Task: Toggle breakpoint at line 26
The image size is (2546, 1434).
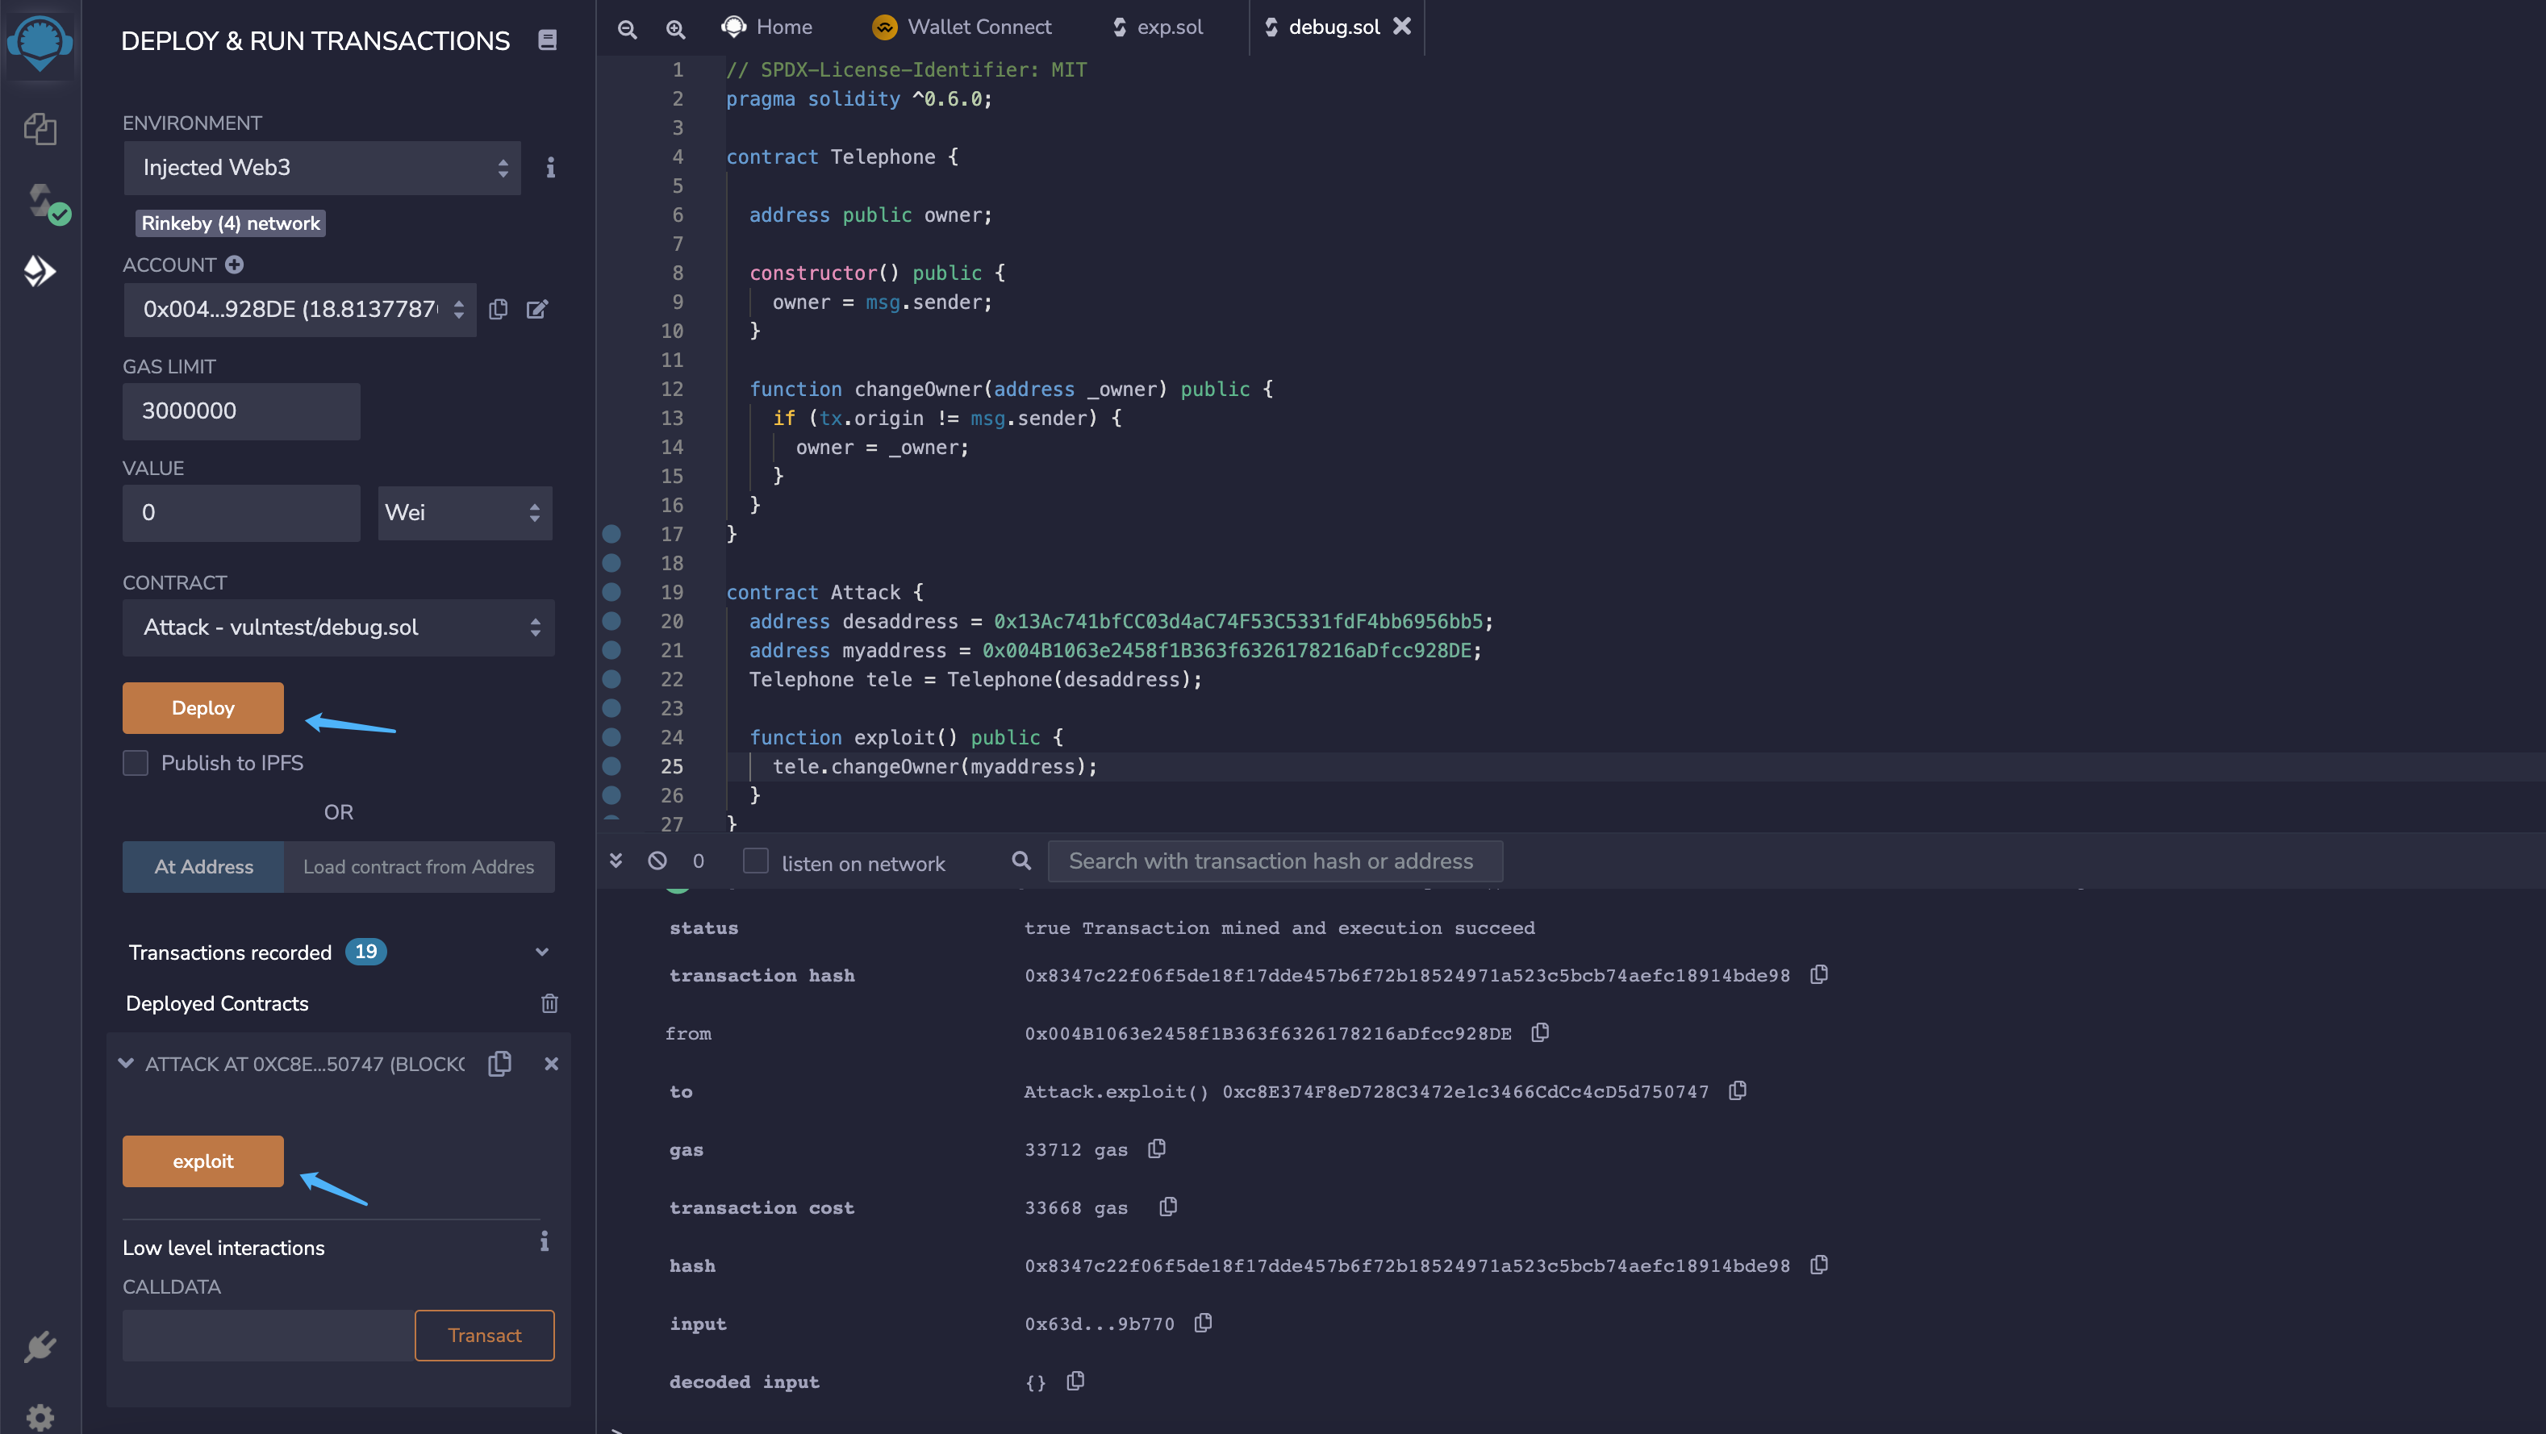Action: tap(611, 794)
